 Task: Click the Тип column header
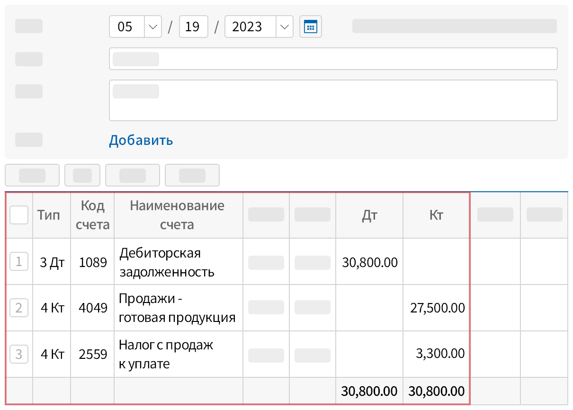click(x=50, y=215)
